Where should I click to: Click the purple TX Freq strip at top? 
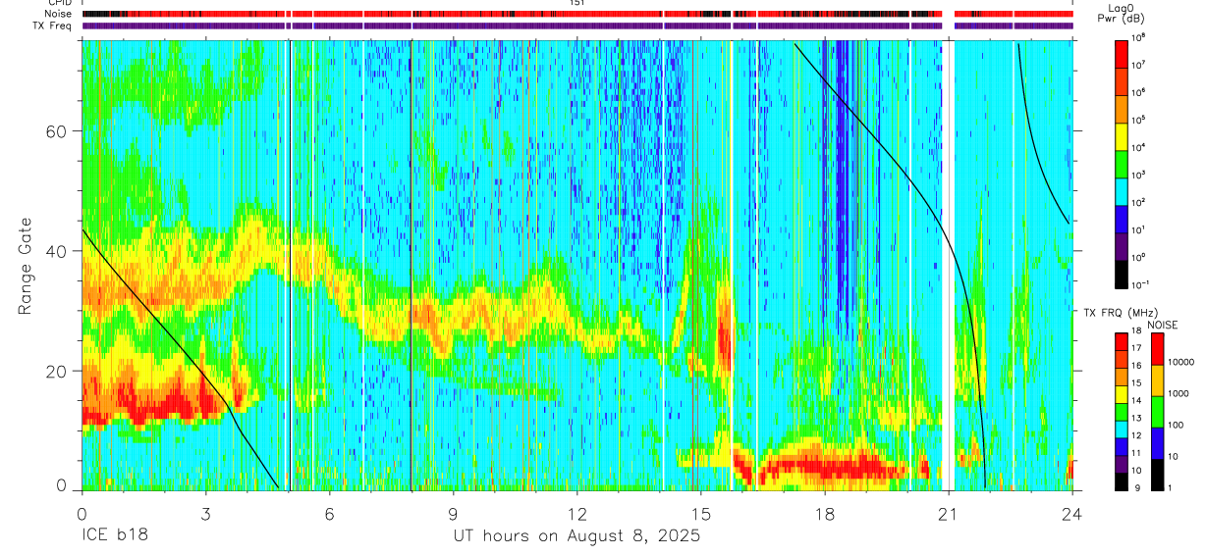pyautogui.click(x=576, y=26)
